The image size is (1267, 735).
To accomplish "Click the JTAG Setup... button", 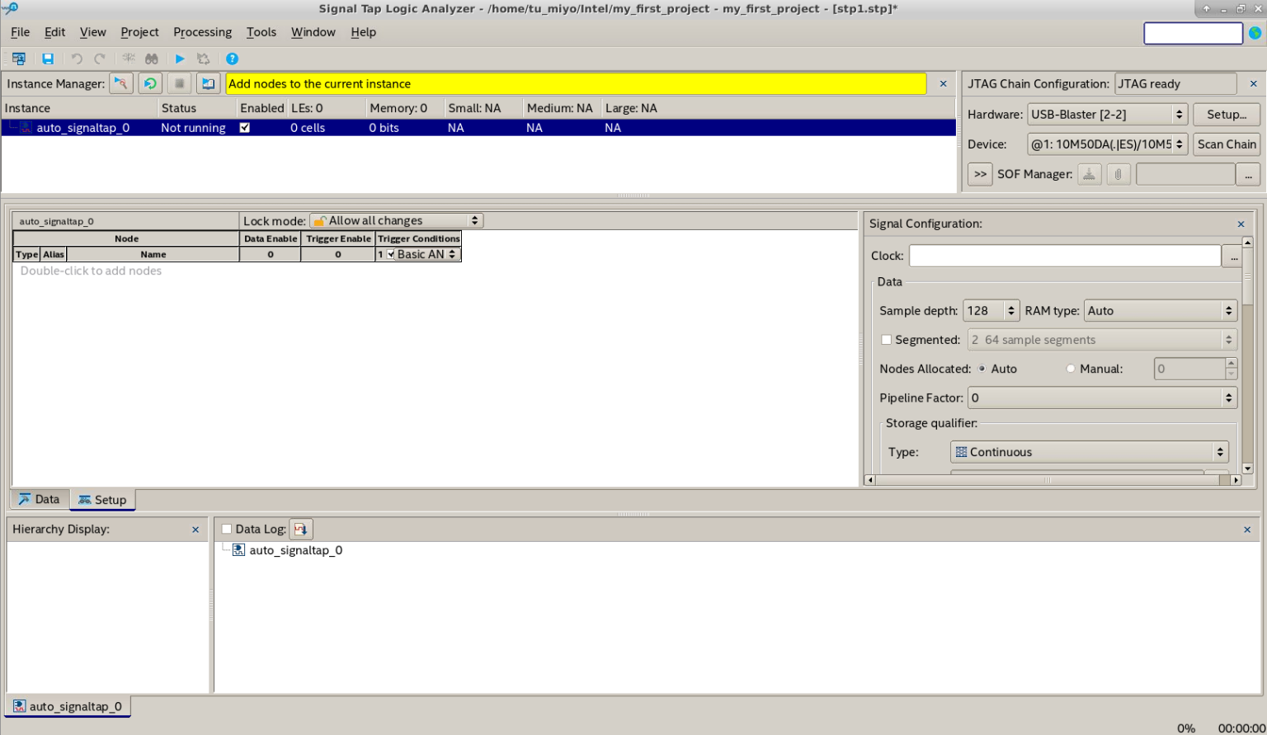I will (1226, 115).
